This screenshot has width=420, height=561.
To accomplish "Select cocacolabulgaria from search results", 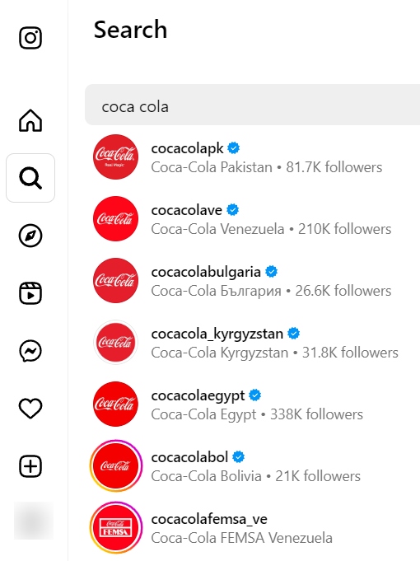I will pyautogui.click(x=252, y=281).
